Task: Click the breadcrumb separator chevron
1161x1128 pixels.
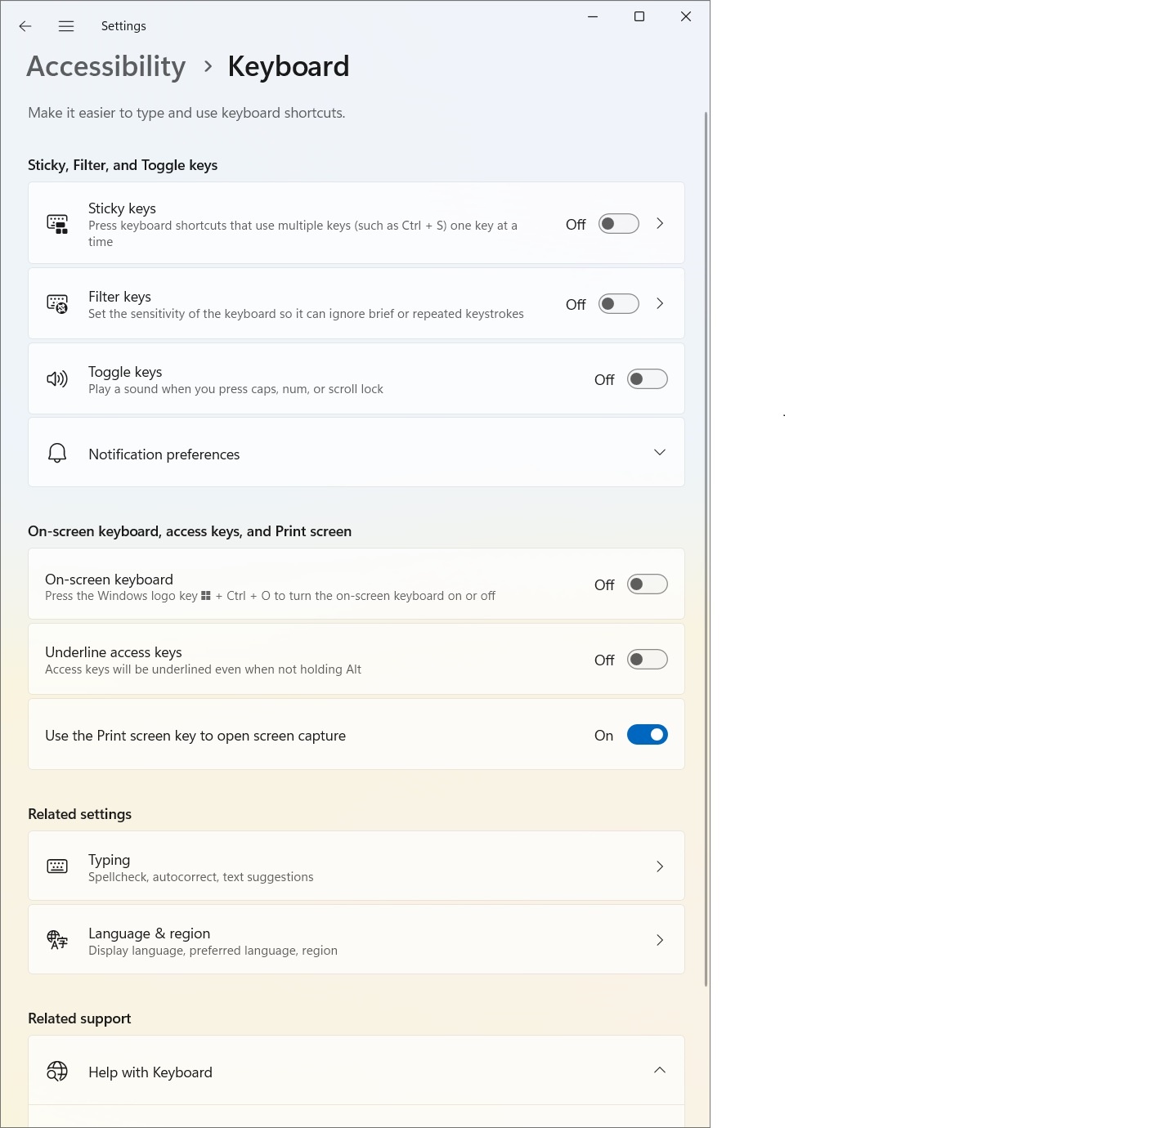Action: (x=208, y=66)
